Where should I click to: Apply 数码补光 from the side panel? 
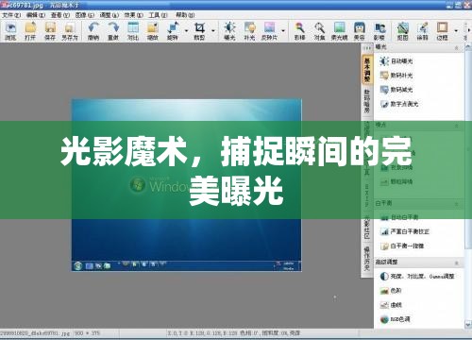point(396,76)
